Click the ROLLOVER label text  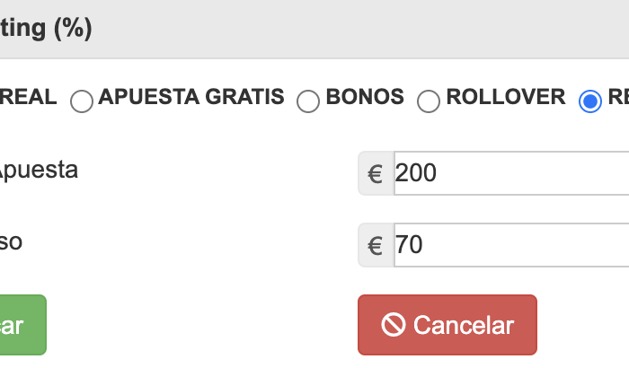pos(506,97)
